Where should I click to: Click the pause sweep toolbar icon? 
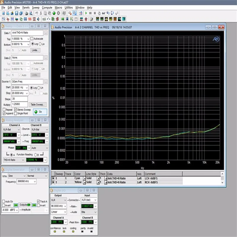point(90,13)
